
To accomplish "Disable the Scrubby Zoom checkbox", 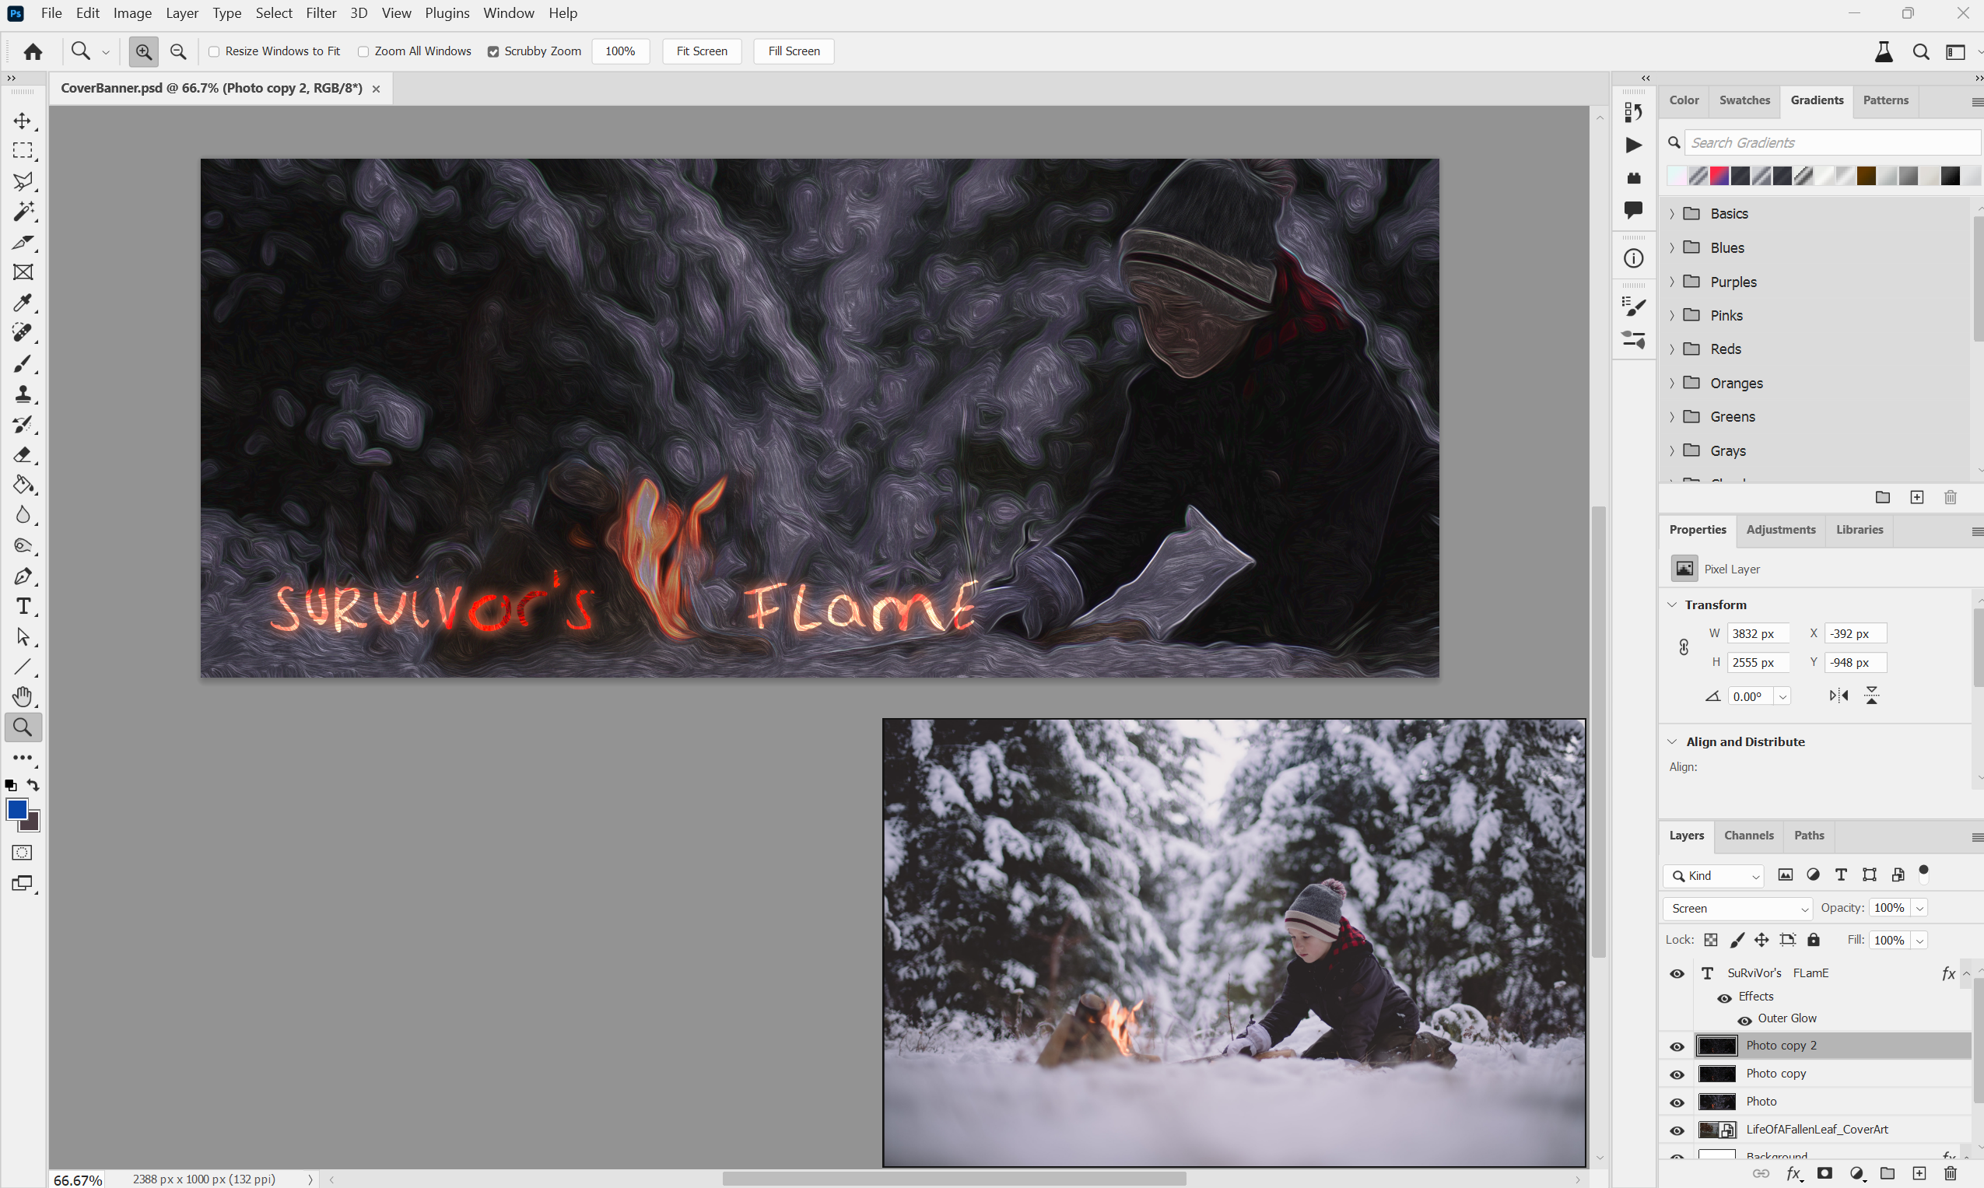I will [493, 51].
